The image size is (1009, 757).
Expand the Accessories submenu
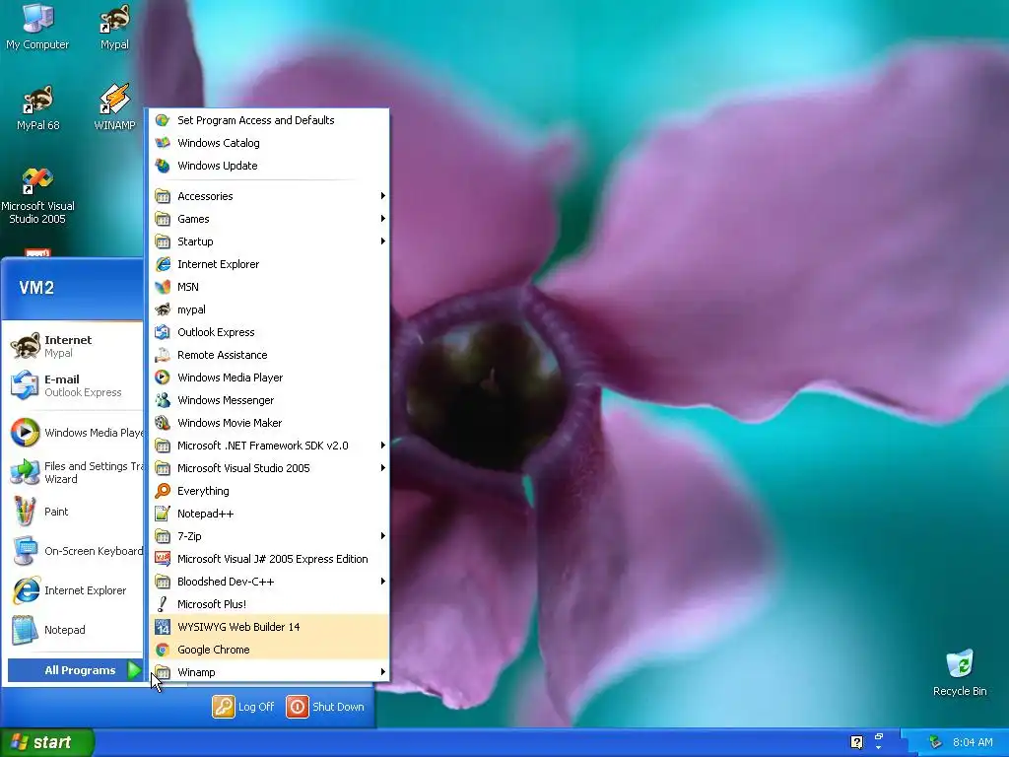269,196
